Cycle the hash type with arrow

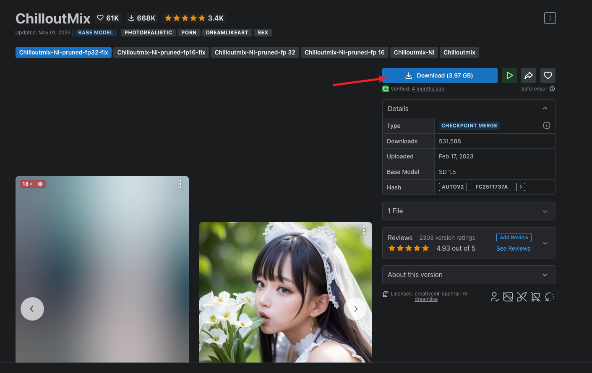pos(521,187)
